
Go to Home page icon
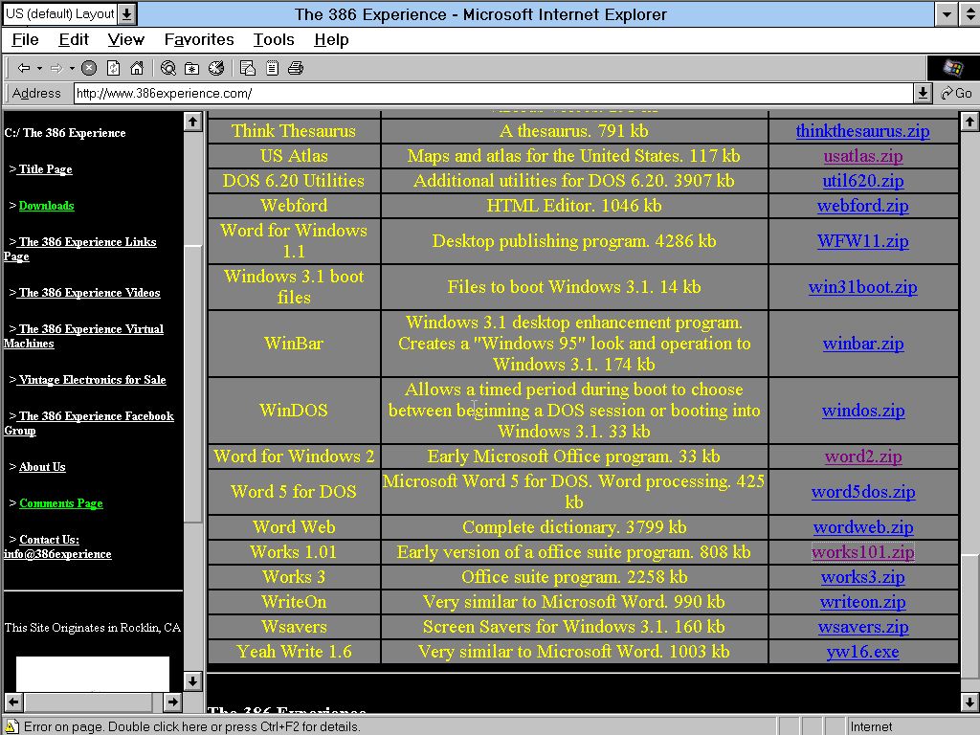tap(137, 68)
